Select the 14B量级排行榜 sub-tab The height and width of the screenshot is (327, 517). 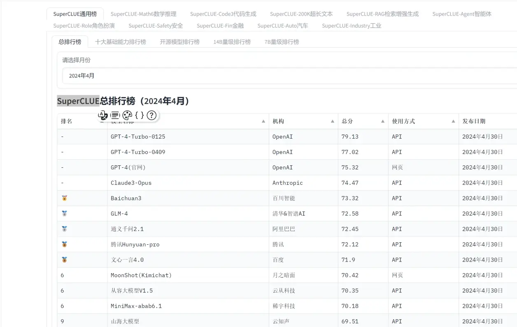click(232, 42)
